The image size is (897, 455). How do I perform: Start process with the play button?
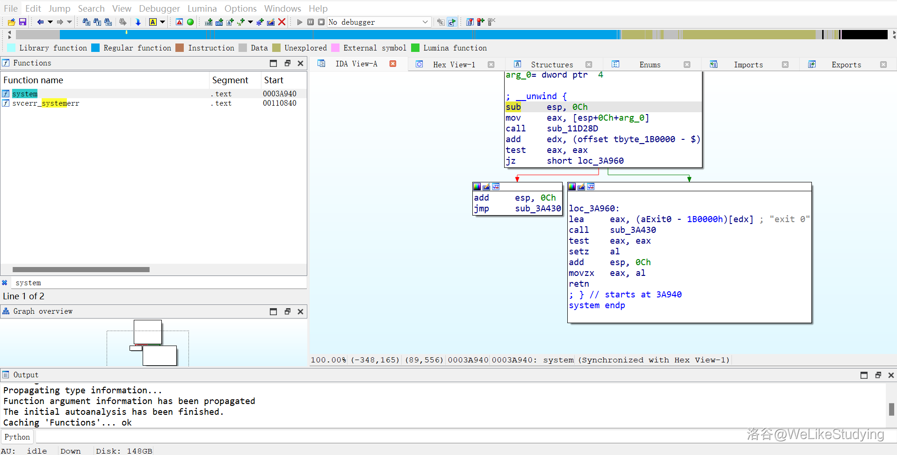click(x=300, y=22)
